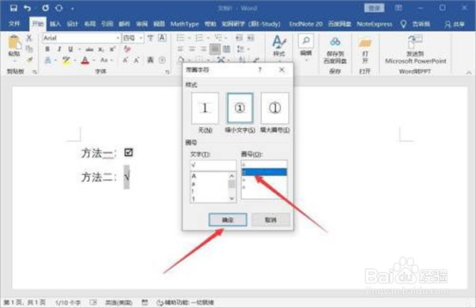Click 取消 Cancel in the dialog
The image size is (476, 308).
coord(271,220)
